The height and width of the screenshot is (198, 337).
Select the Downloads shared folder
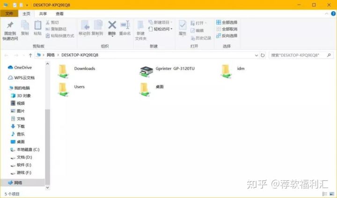tap(76, 71)
